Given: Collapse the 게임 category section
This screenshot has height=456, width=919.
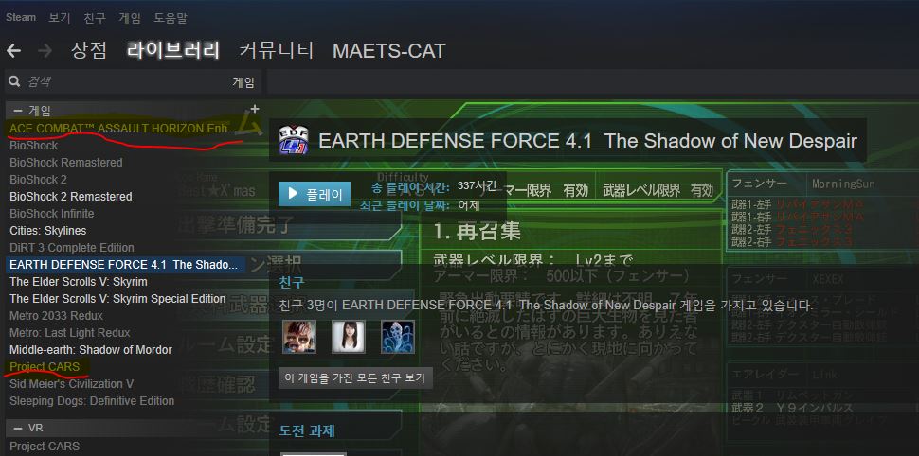Looking at the screenshot, I should pos(18,111).
